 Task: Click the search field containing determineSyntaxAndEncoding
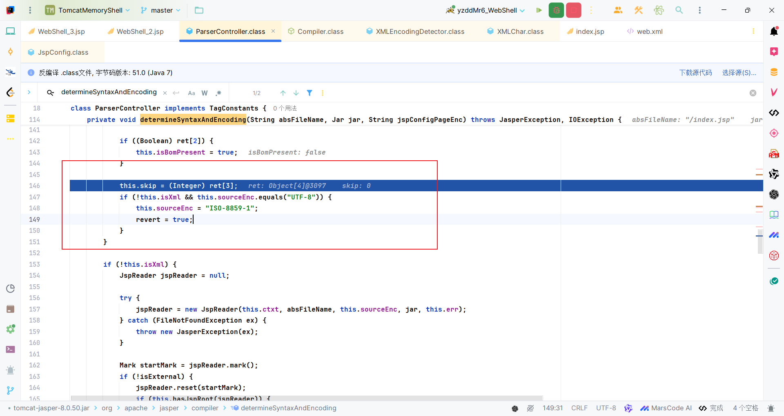click(109, 92)
